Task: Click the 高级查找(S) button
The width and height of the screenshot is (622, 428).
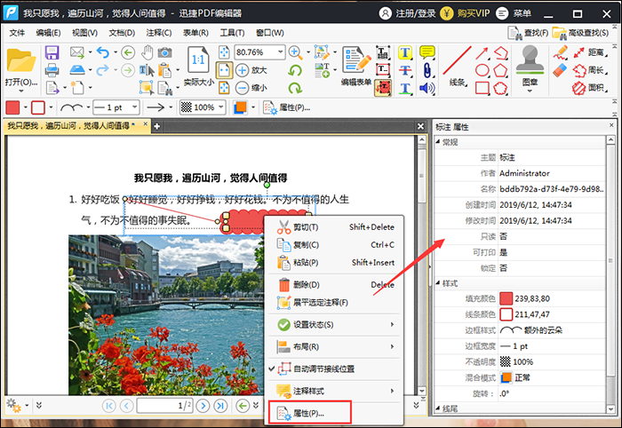Action: click(x=580, y=33)
